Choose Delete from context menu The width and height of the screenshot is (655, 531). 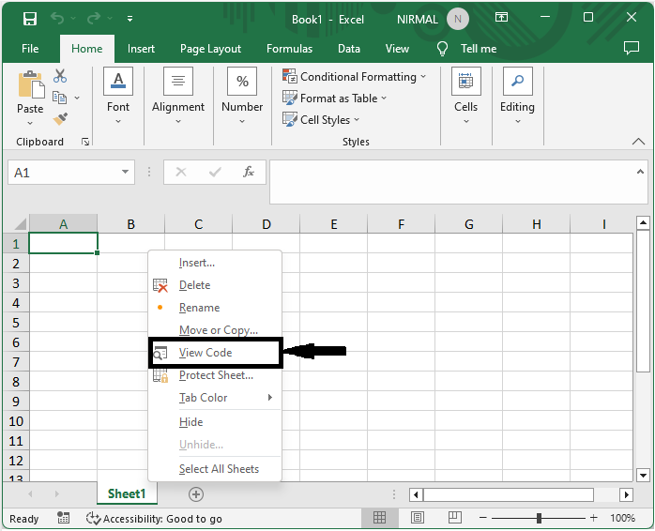coord(215,285)
